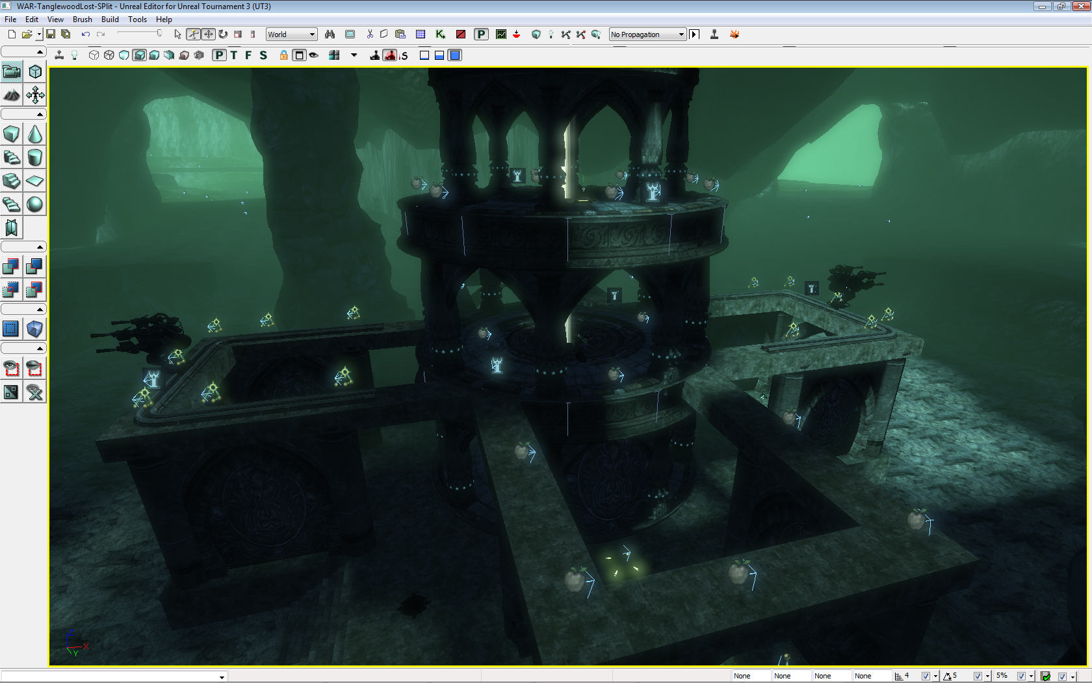Toggle the viewport F front view button
Screen dimensions: 1092x683
[x=248, y=55]
